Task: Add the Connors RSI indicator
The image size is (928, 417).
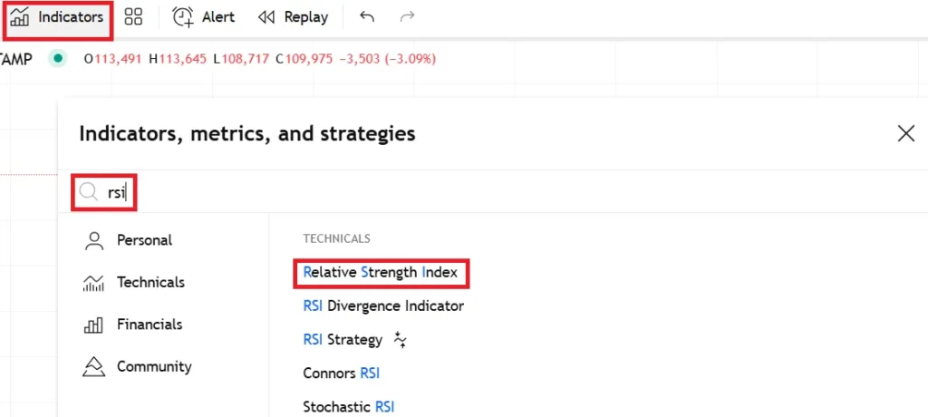Action: pos(341,373)
